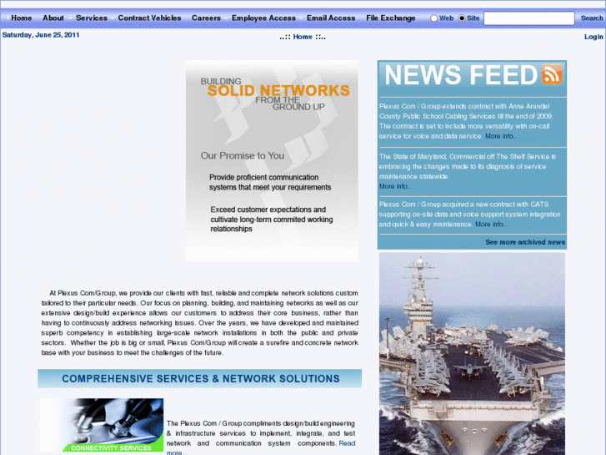Click the Search button
This screenshot has width=606, height=455.
[x=592, y=18]
